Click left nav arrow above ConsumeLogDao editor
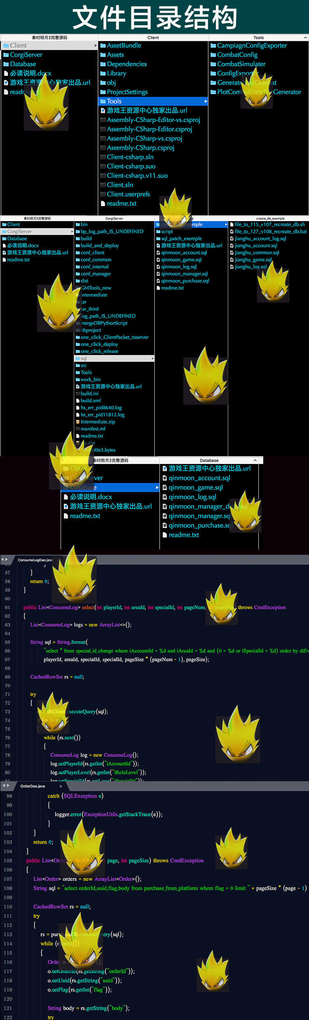The height and width of the screenshot is (1020, 309). click(2, 560)
